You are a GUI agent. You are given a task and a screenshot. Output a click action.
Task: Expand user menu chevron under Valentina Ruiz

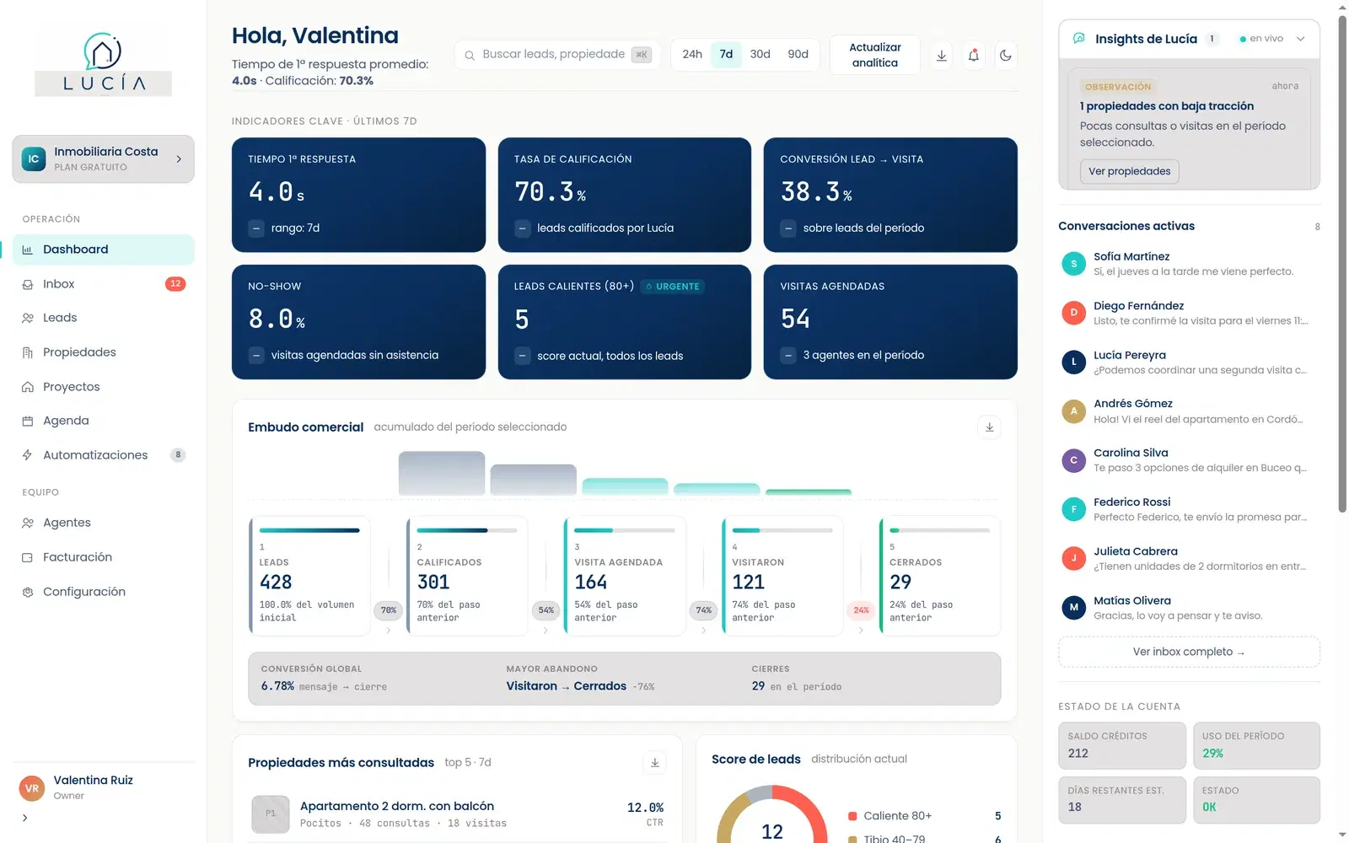[x=25, y=818]
